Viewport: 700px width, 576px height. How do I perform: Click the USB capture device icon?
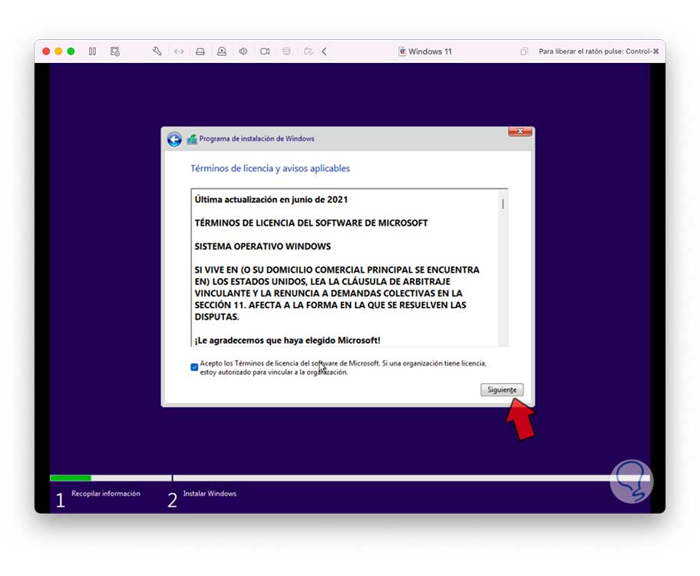tap(221, 51)
